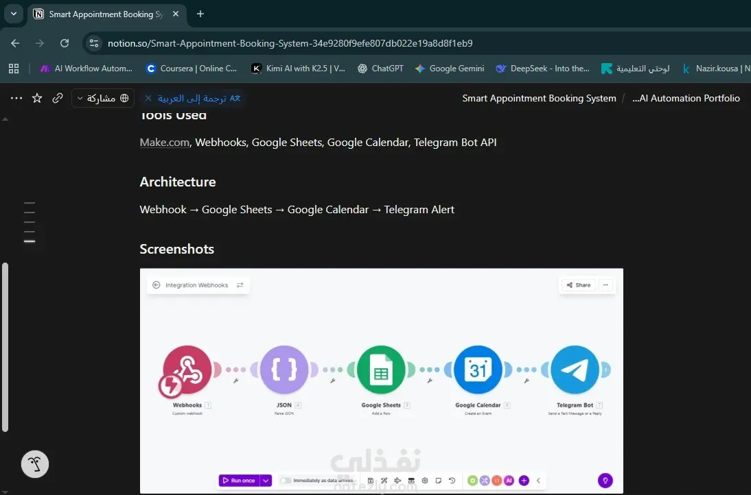Click Run once button
Viewport: 751px width, 495px height.
[239, 481]
